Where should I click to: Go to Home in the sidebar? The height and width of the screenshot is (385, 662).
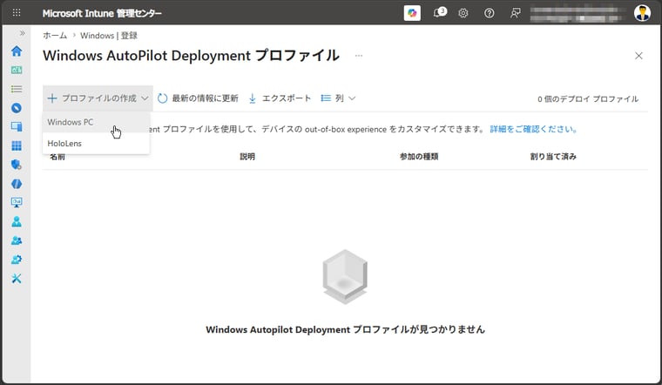(17, 51)
